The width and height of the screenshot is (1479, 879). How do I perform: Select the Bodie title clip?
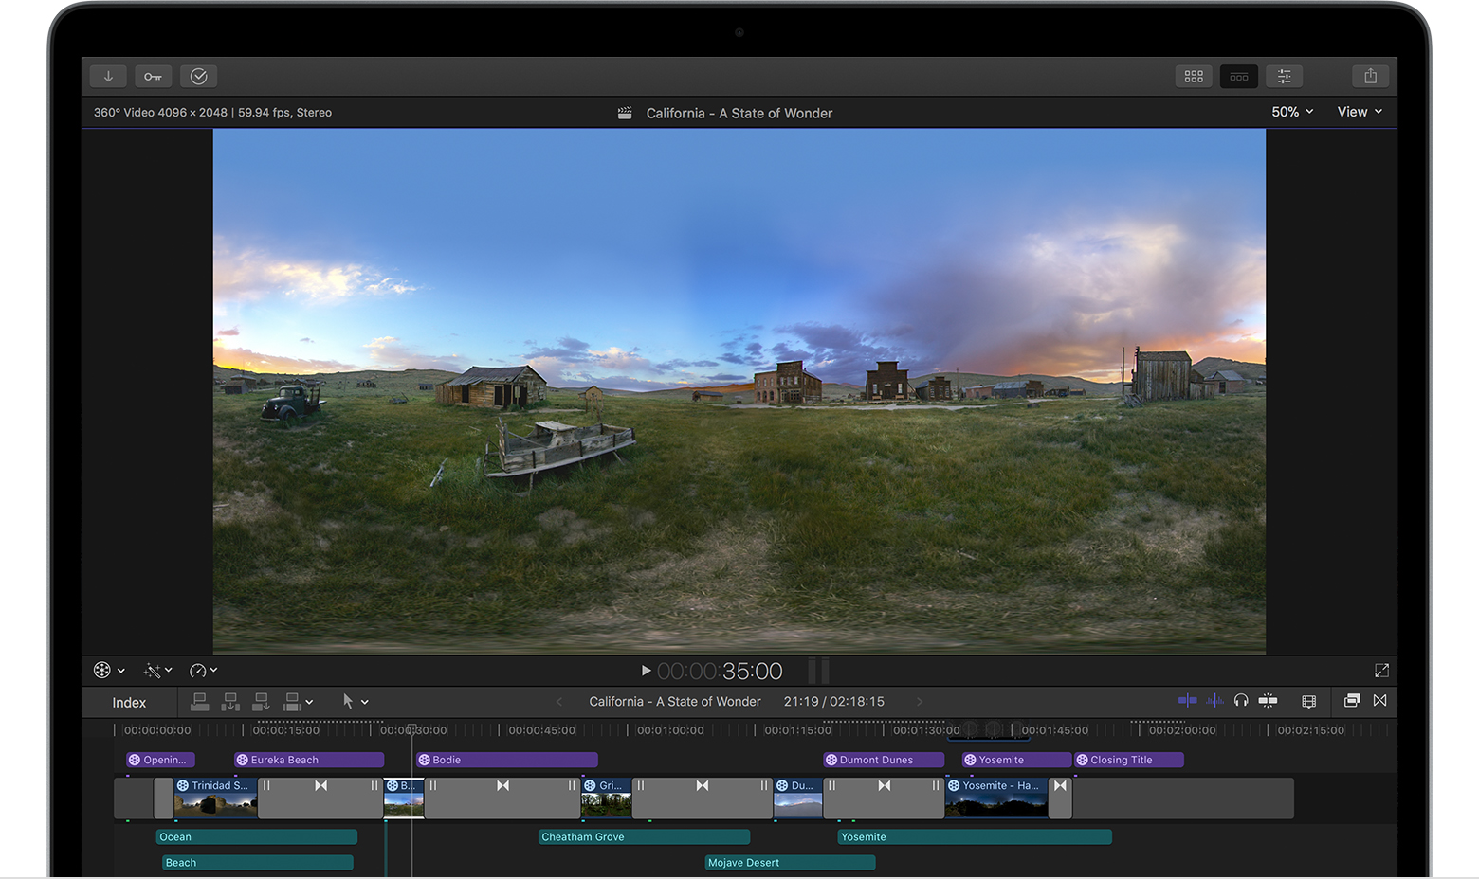506,760
